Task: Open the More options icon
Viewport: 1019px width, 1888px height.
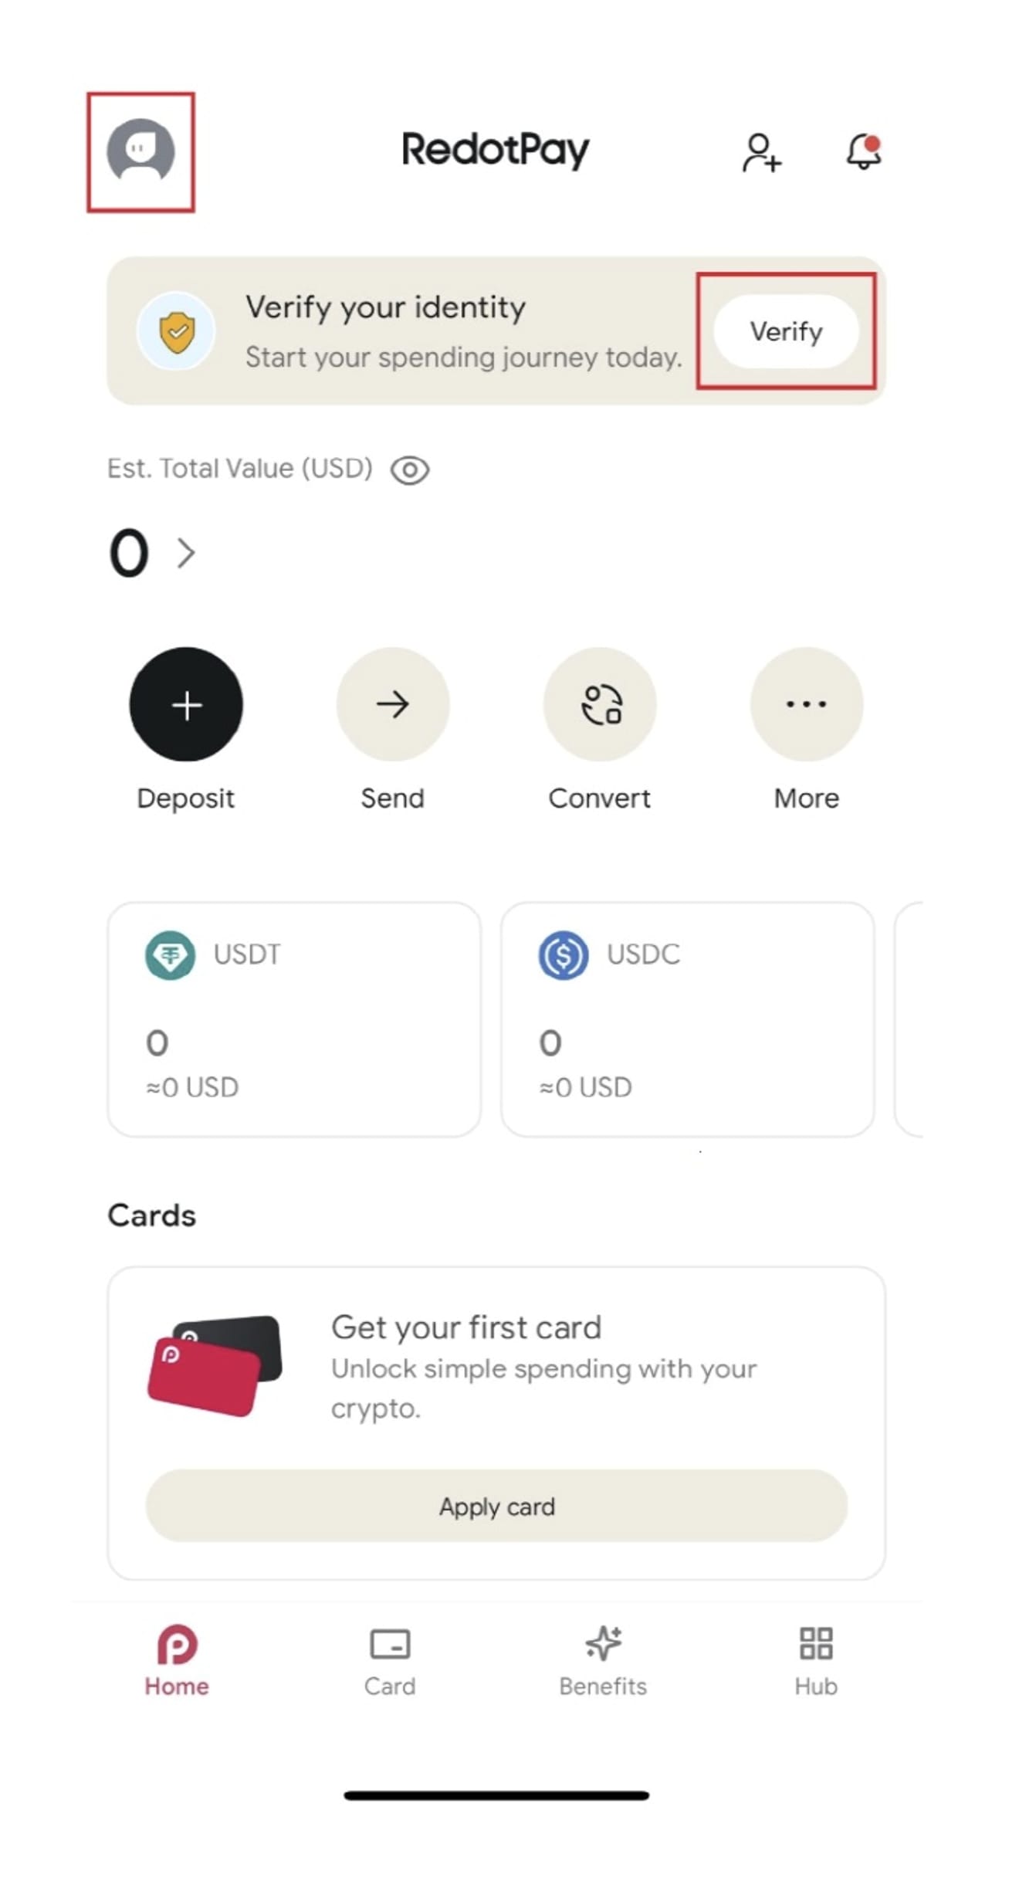Action: pos(806,704)
